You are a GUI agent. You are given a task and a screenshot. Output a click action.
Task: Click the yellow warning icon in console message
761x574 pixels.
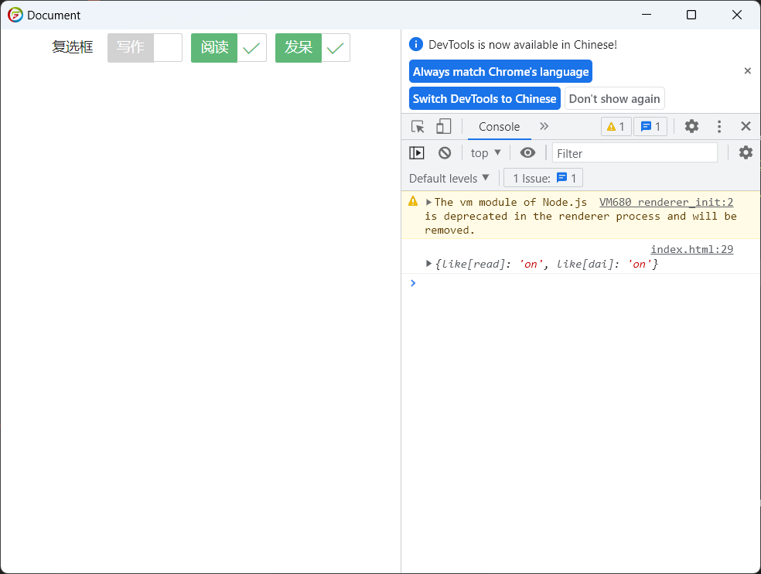coord(413,201)
